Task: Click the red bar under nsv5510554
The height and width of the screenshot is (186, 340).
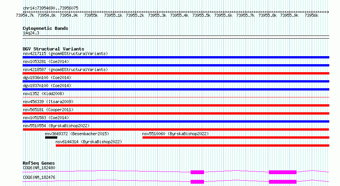Action: pos(176,129)
